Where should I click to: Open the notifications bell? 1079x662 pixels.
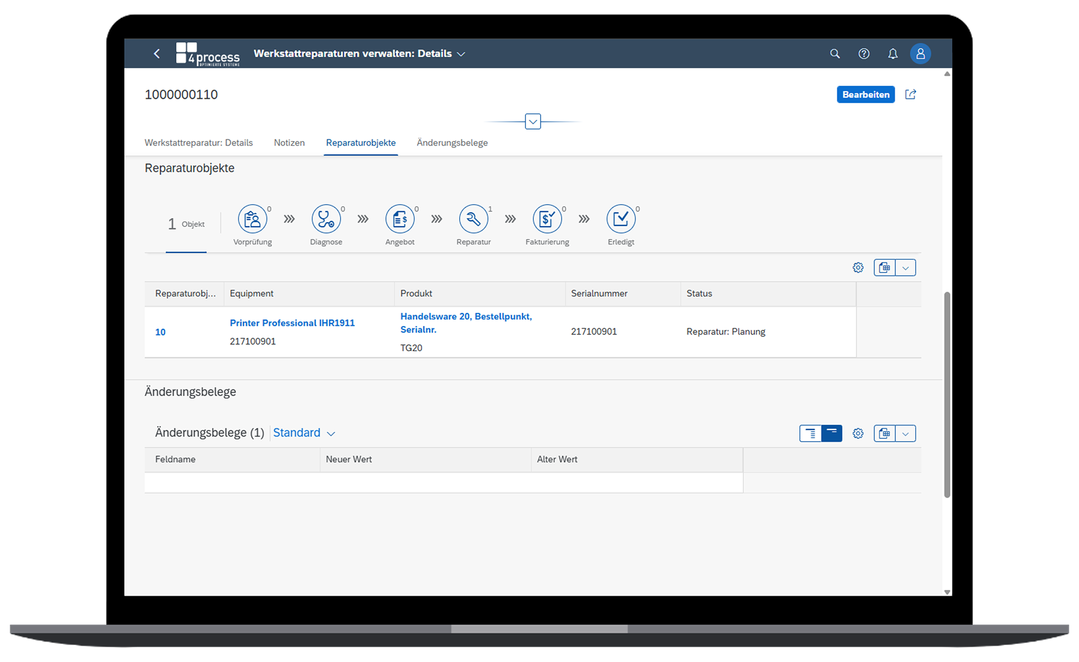point(892,54)
